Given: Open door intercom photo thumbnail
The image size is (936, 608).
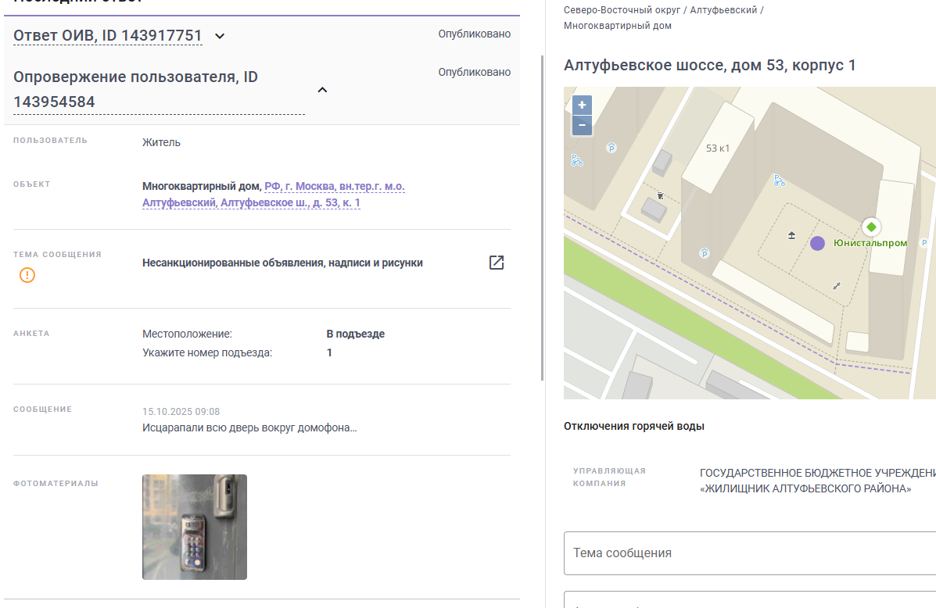Looking at the screenshot, I should coord(195,527).
